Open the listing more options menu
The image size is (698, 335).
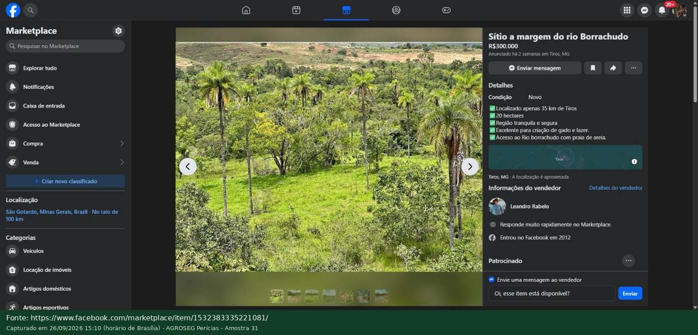[x=634, y=68]
